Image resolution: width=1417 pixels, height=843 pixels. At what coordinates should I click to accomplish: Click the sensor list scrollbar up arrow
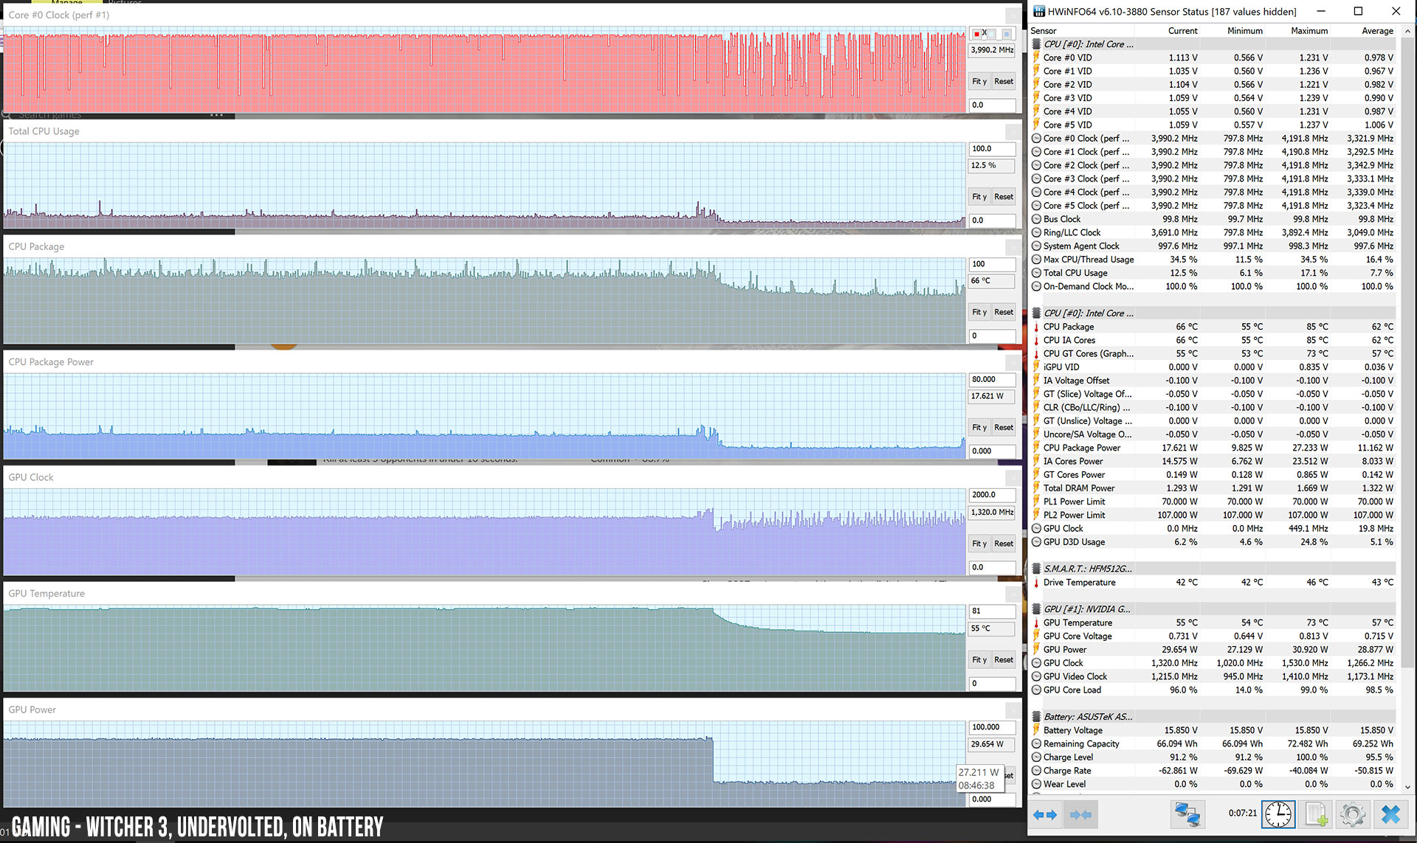(1407, 31)
